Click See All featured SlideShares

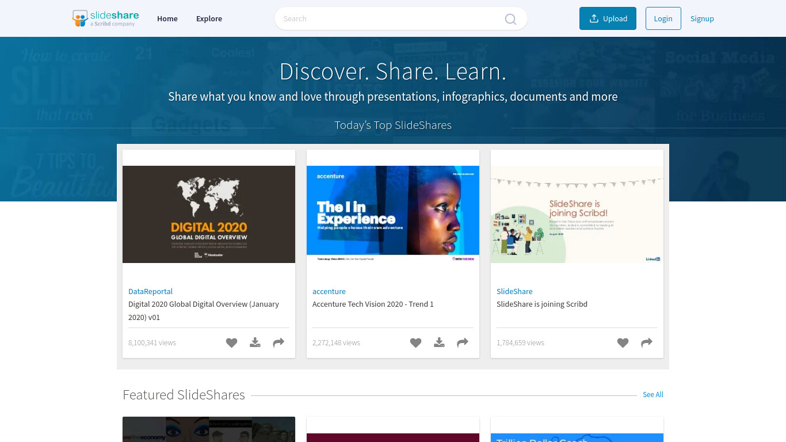tap(653, 394)
